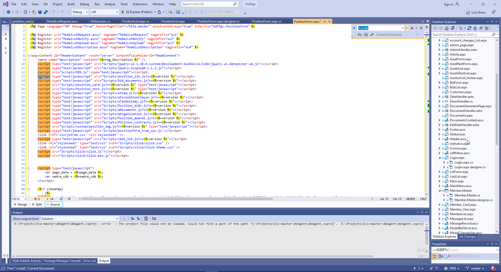
Task: Click Sync with Active Document icon
Action: pos(469,28)
